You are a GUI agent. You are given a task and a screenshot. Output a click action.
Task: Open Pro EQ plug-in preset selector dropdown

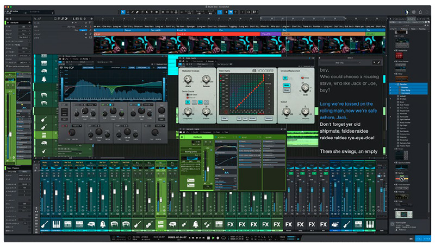[83, 62]
